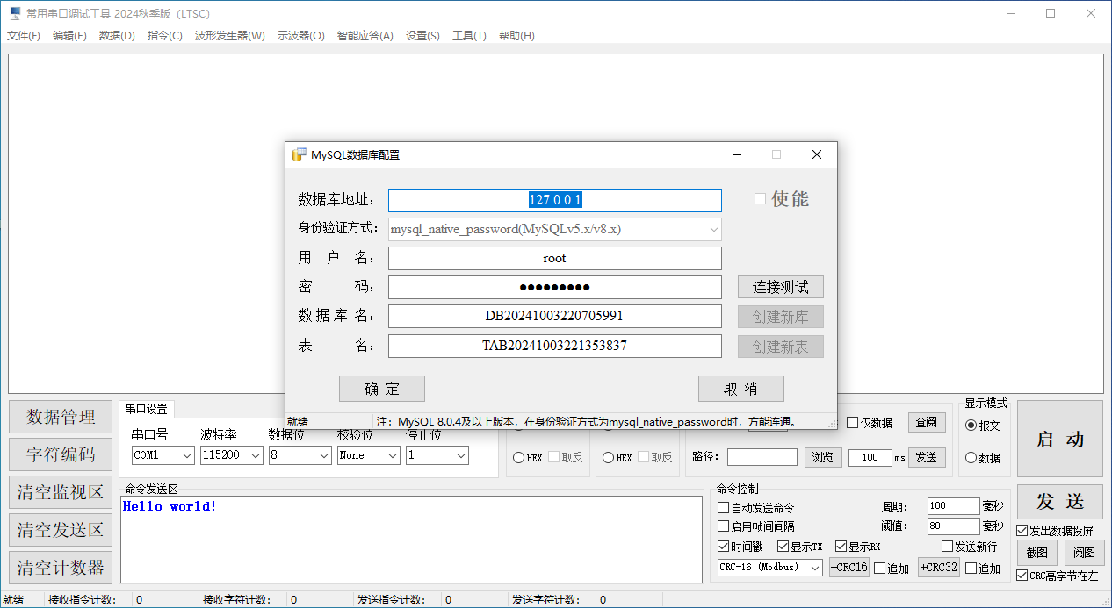Confirm with the 确定 button
This screenshot has height=608, width=1112.
pos(381,389)
